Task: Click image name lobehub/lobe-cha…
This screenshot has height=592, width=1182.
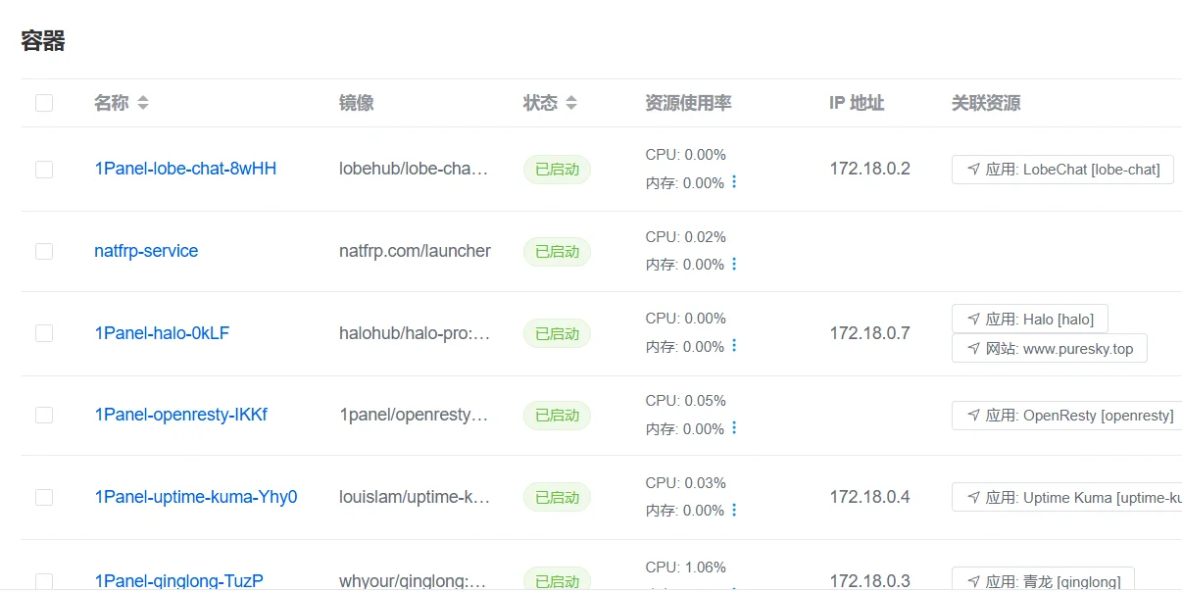Action: coord(414,169)
